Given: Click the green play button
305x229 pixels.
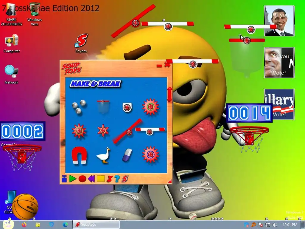Looking at the screenshot, I should (73, 179).
